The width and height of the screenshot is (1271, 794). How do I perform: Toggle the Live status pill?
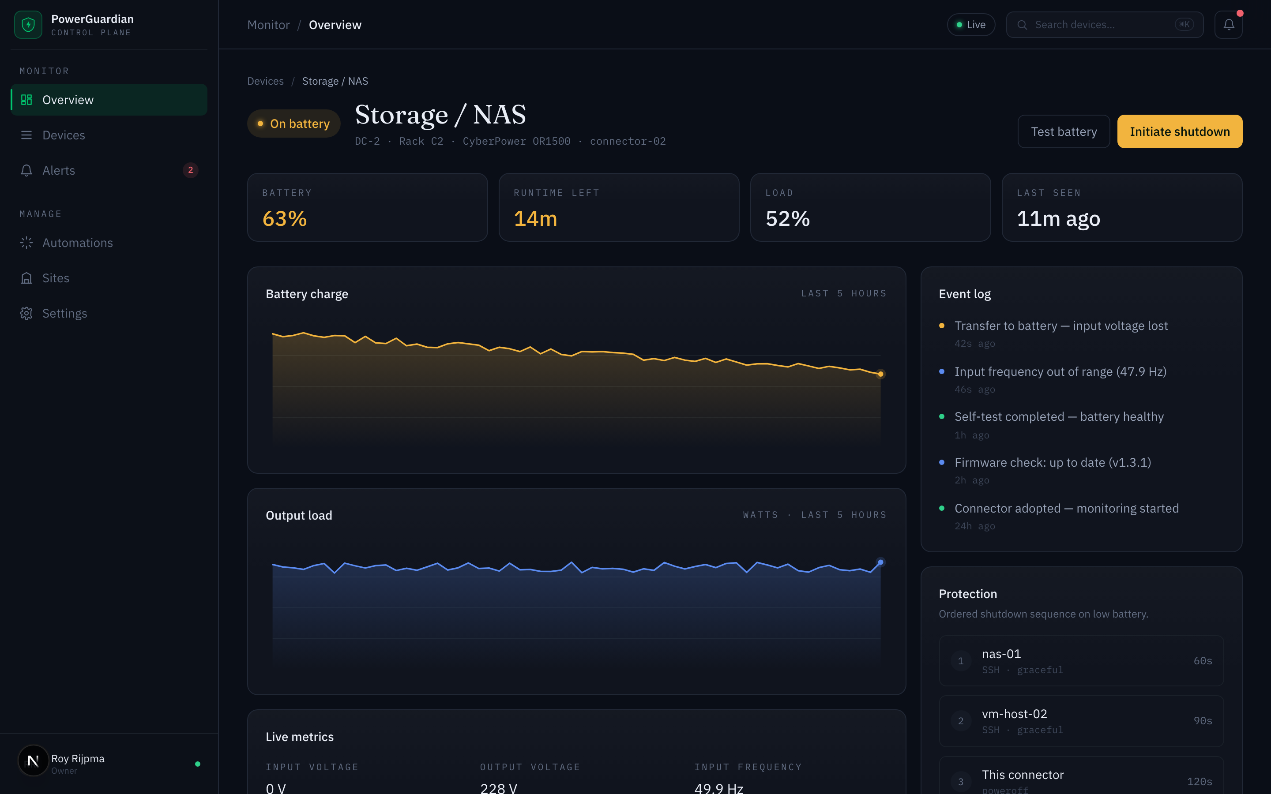pos(970,25)
